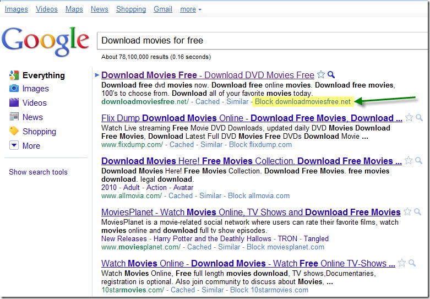Click preview magnifier for Watch Movies Online

[412, 263]
